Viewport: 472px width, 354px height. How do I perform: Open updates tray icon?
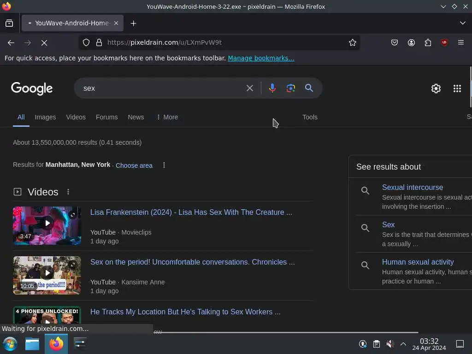coord(363,344)
